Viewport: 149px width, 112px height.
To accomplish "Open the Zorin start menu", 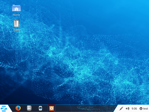I will (x=4, y=108).
